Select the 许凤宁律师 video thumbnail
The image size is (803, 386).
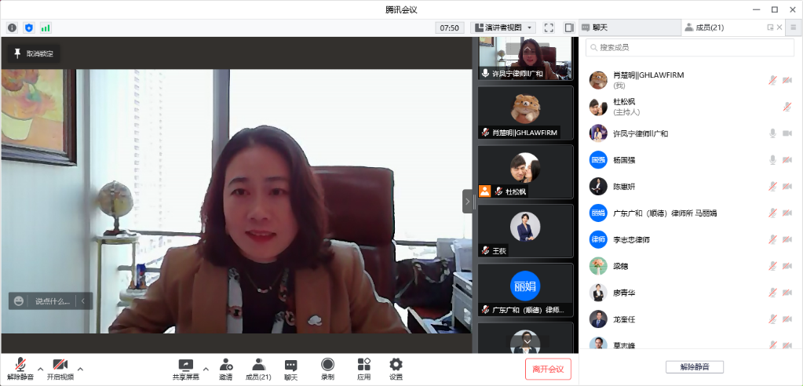tap(525, 58)
